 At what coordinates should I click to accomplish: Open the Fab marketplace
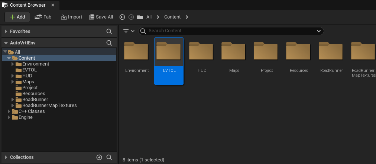[x=43, y=17]
